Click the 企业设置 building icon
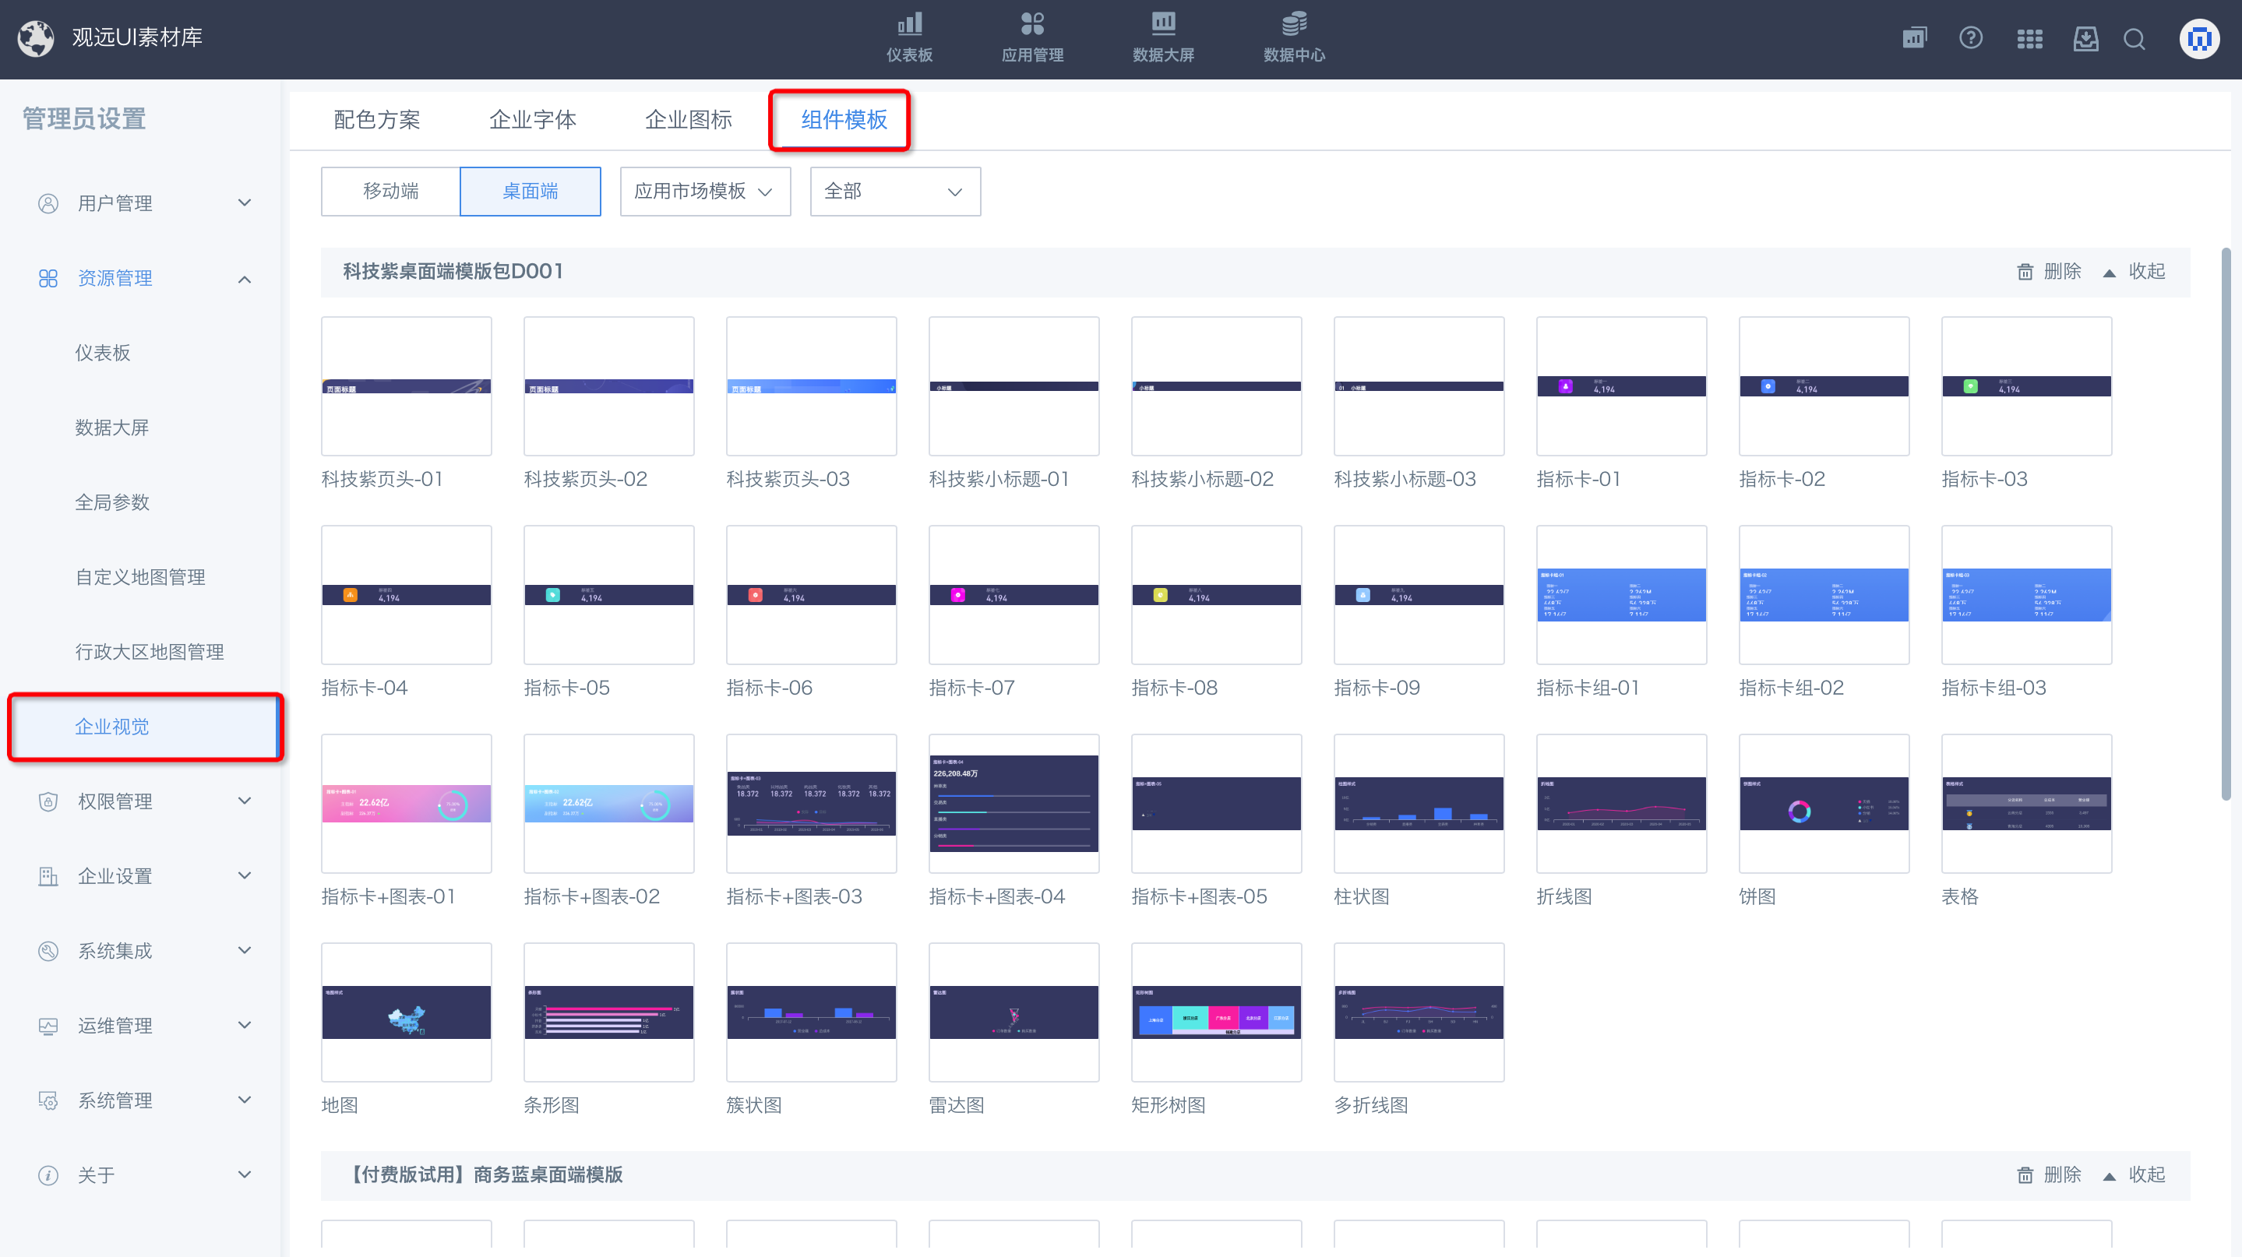The image size is (2242, 1257). 48,876
